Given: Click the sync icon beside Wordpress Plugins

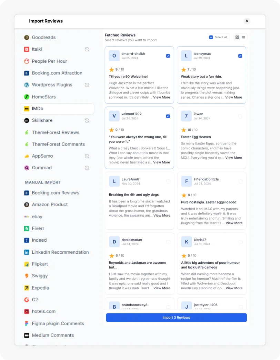Looking at the screenshot, I should click(87, 85).
